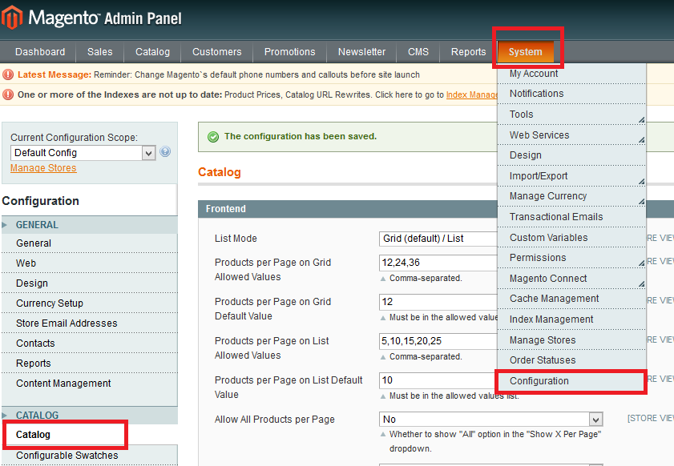Screen dimensions: 674x466
Task: Edit Products per Page on List Default Value
Action: (438, 380)
